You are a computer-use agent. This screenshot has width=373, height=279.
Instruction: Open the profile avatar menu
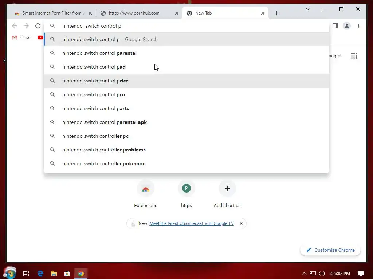coord(347,26)
